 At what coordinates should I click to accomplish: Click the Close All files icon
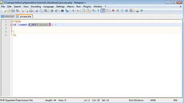tap(27, 11)
